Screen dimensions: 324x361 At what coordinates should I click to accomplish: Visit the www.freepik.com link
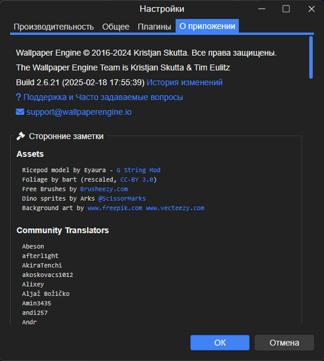point(115,208)
